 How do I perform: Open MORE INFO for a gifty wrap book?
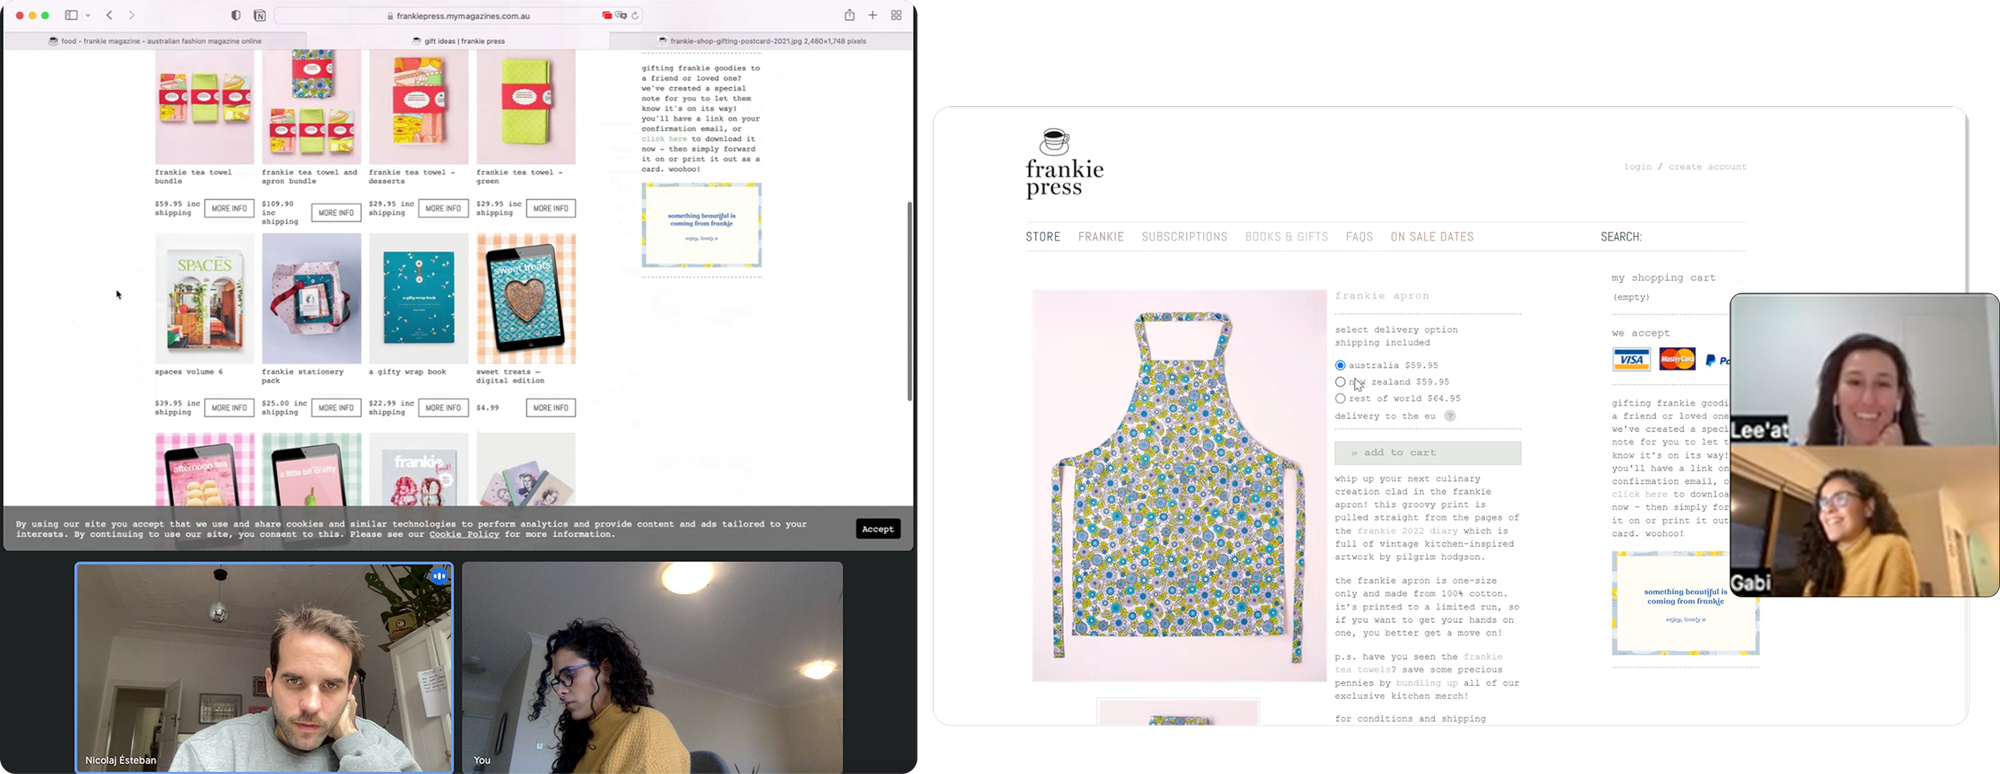tap(443, 408)
